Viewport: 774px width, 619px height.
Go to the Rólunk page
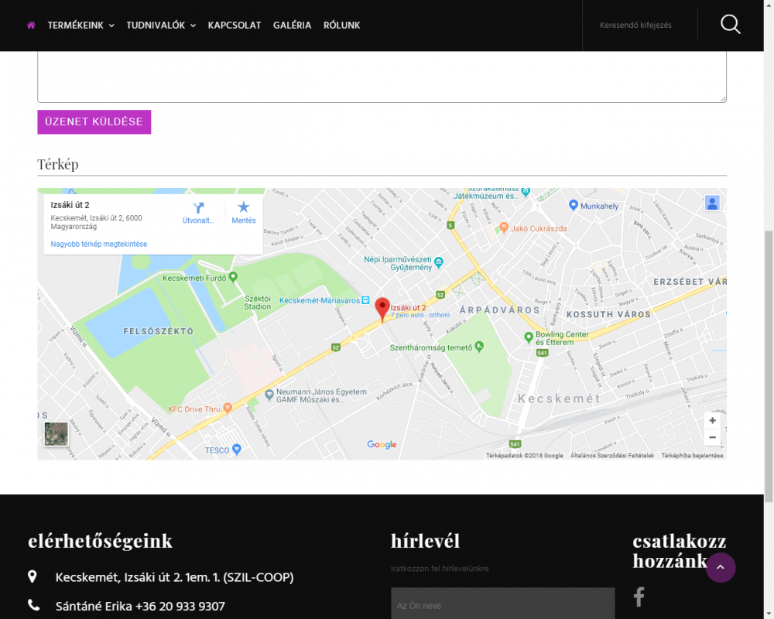pyautogui.click(x=341, y=26)
